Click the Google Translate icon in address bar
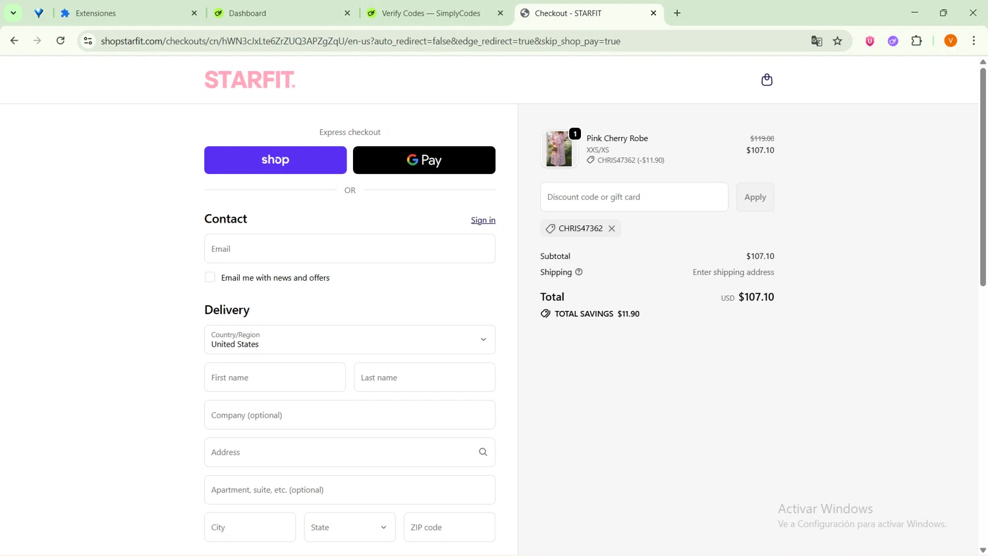The image size is (988, 556). point(817,41)
